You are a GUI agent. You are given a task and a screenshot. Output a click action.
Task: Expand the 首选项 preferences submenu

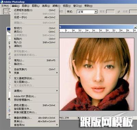coord(35,125)
